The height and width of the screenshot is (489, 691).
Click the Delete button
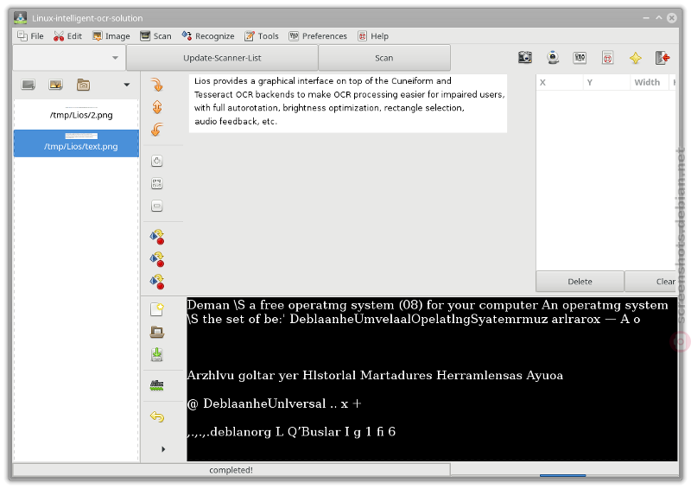[580, 282]
